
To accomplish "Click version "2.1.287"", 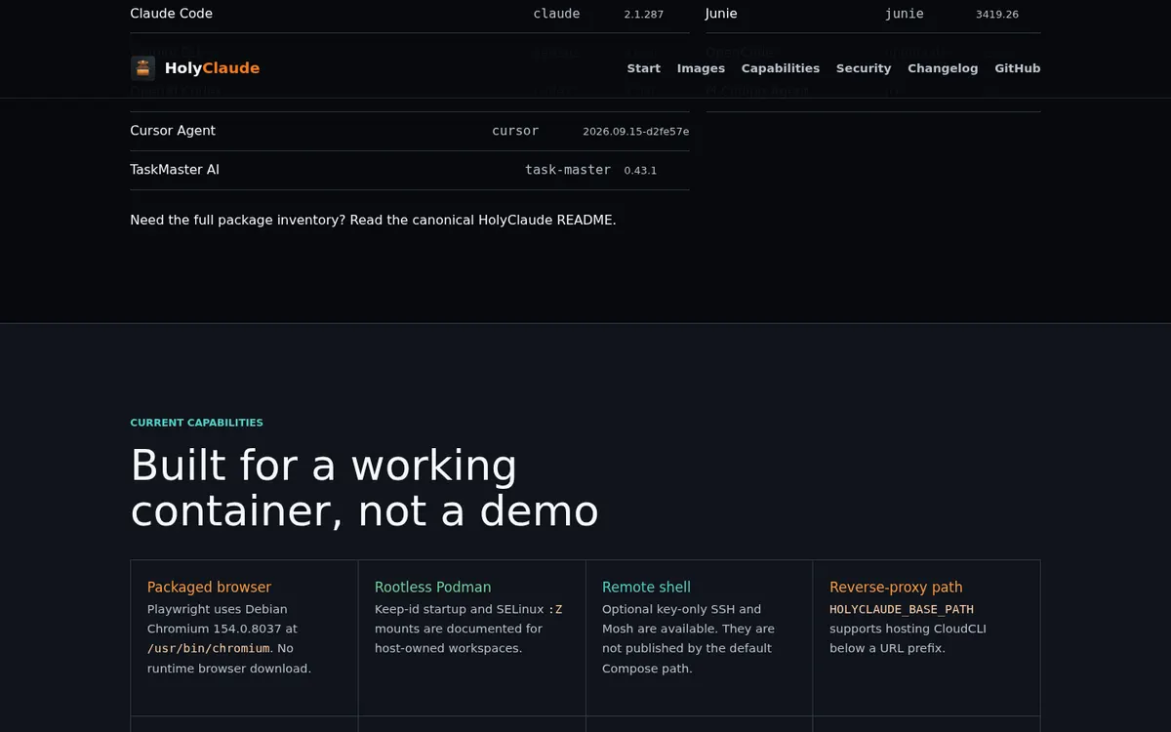I will (644, 15).
